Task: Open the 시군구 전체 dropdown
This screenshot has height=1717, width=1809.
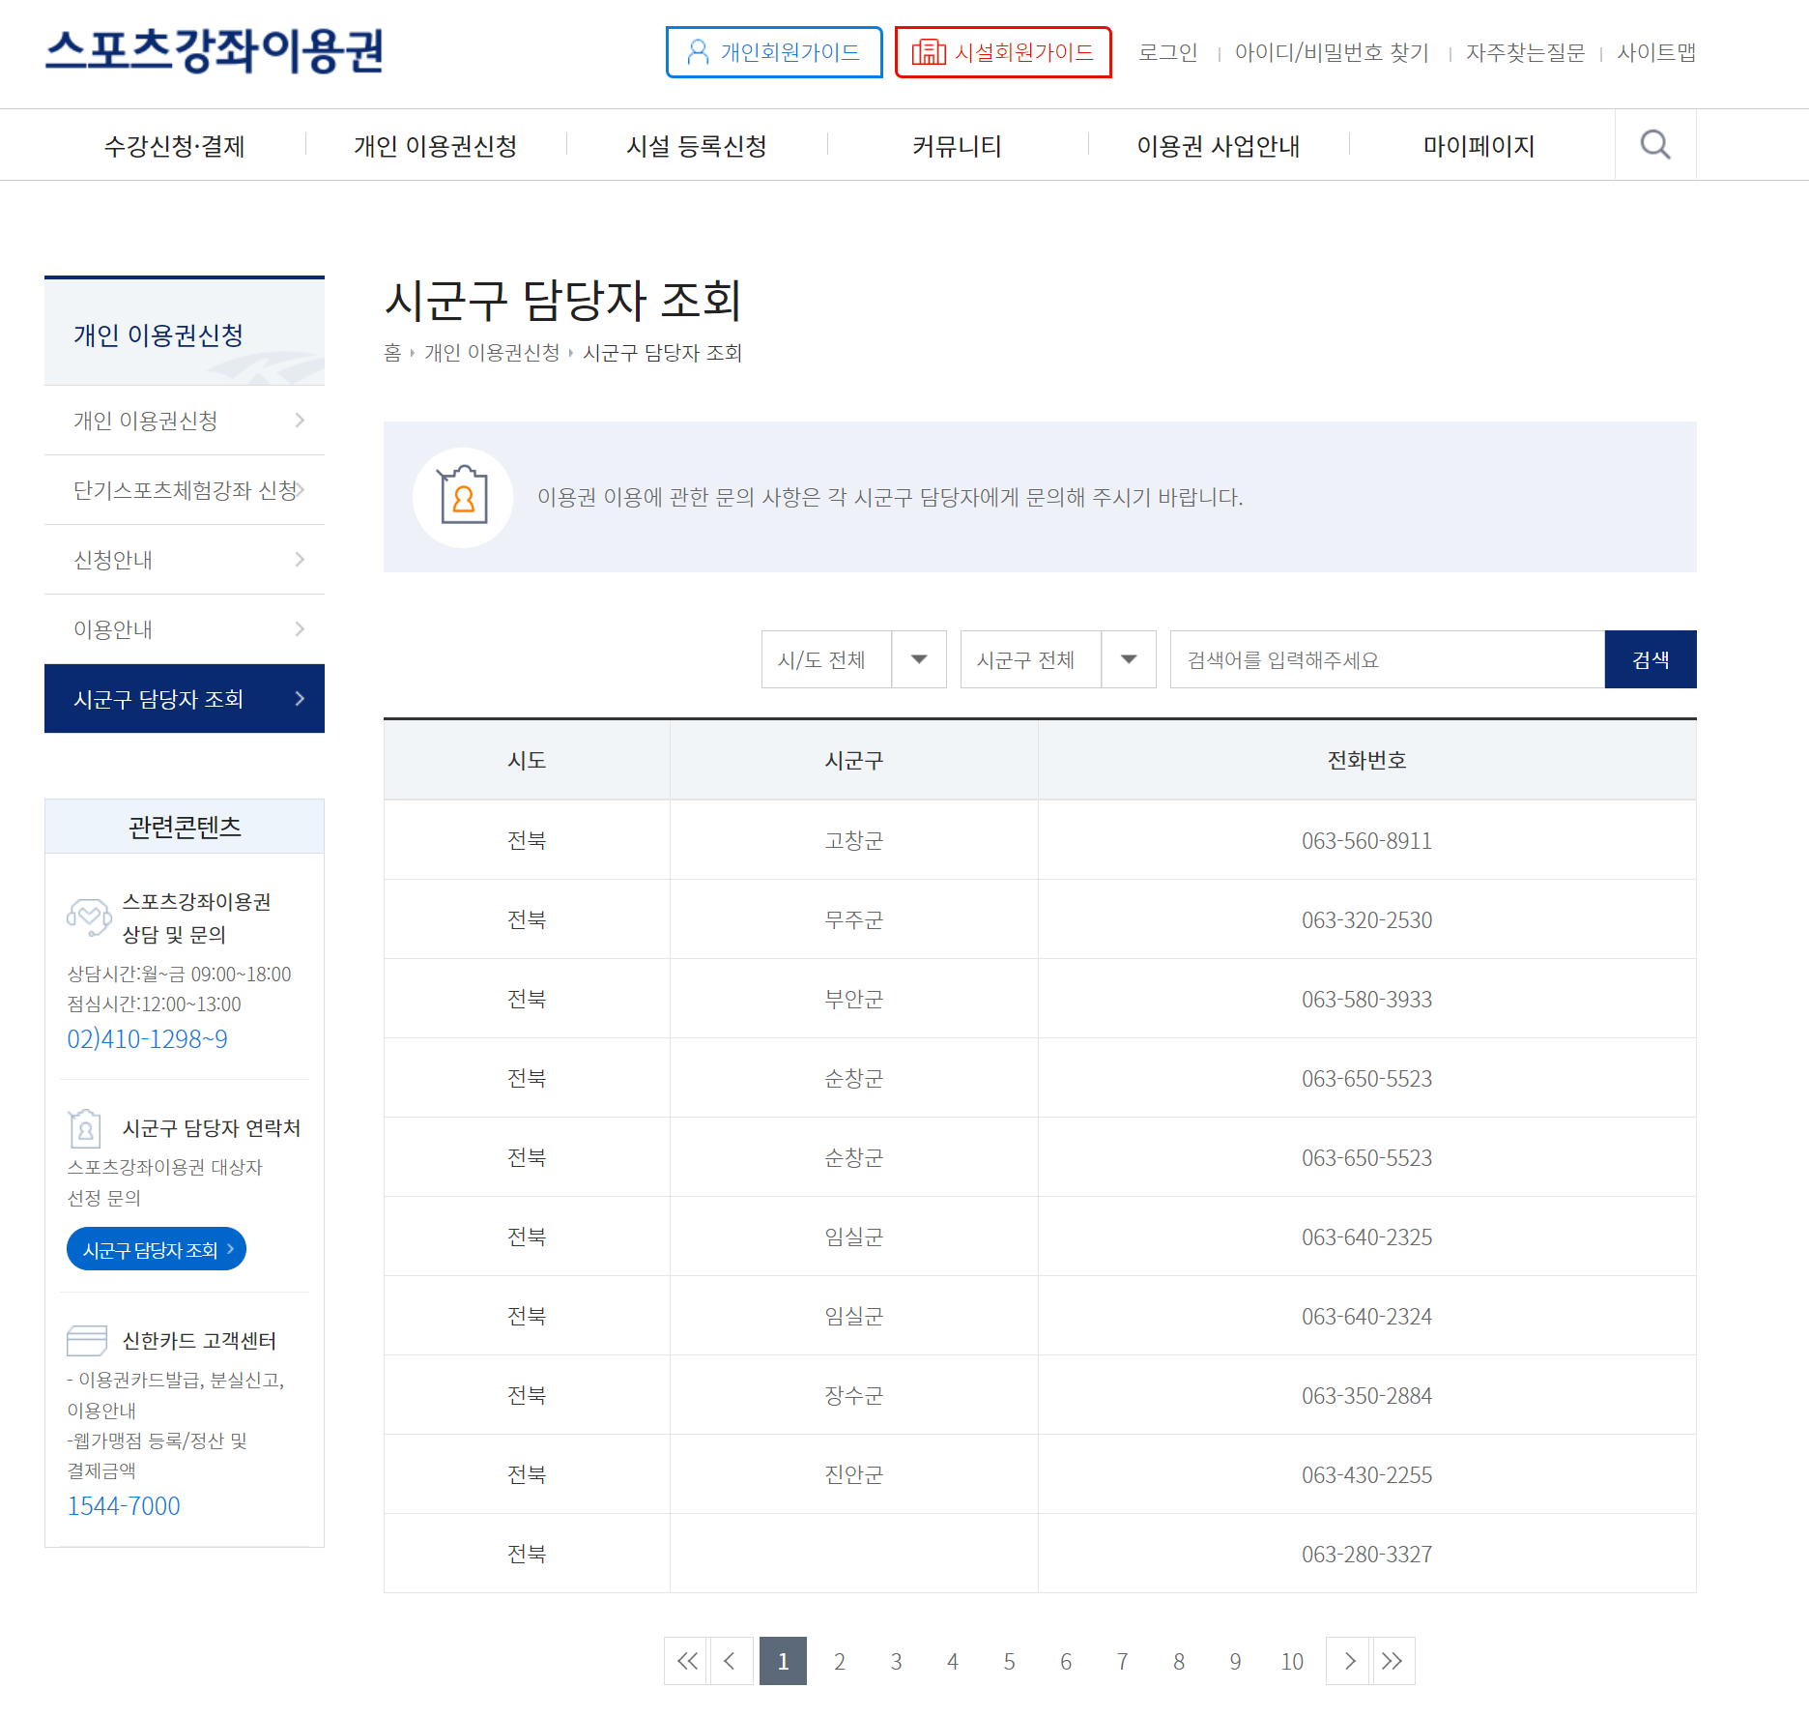Action: (x=1057, y=659)
